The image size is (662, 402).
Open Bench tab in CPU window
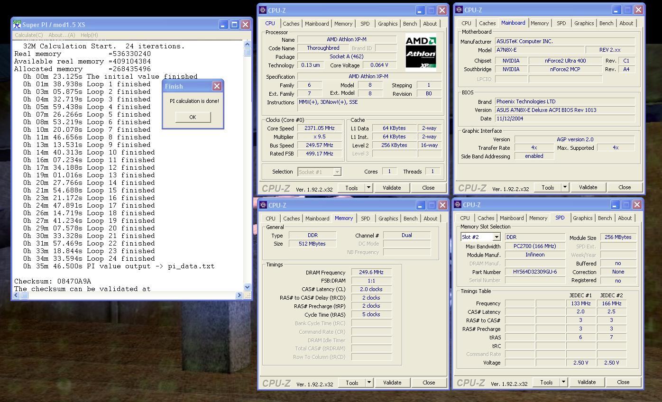(x=410, y=24)
